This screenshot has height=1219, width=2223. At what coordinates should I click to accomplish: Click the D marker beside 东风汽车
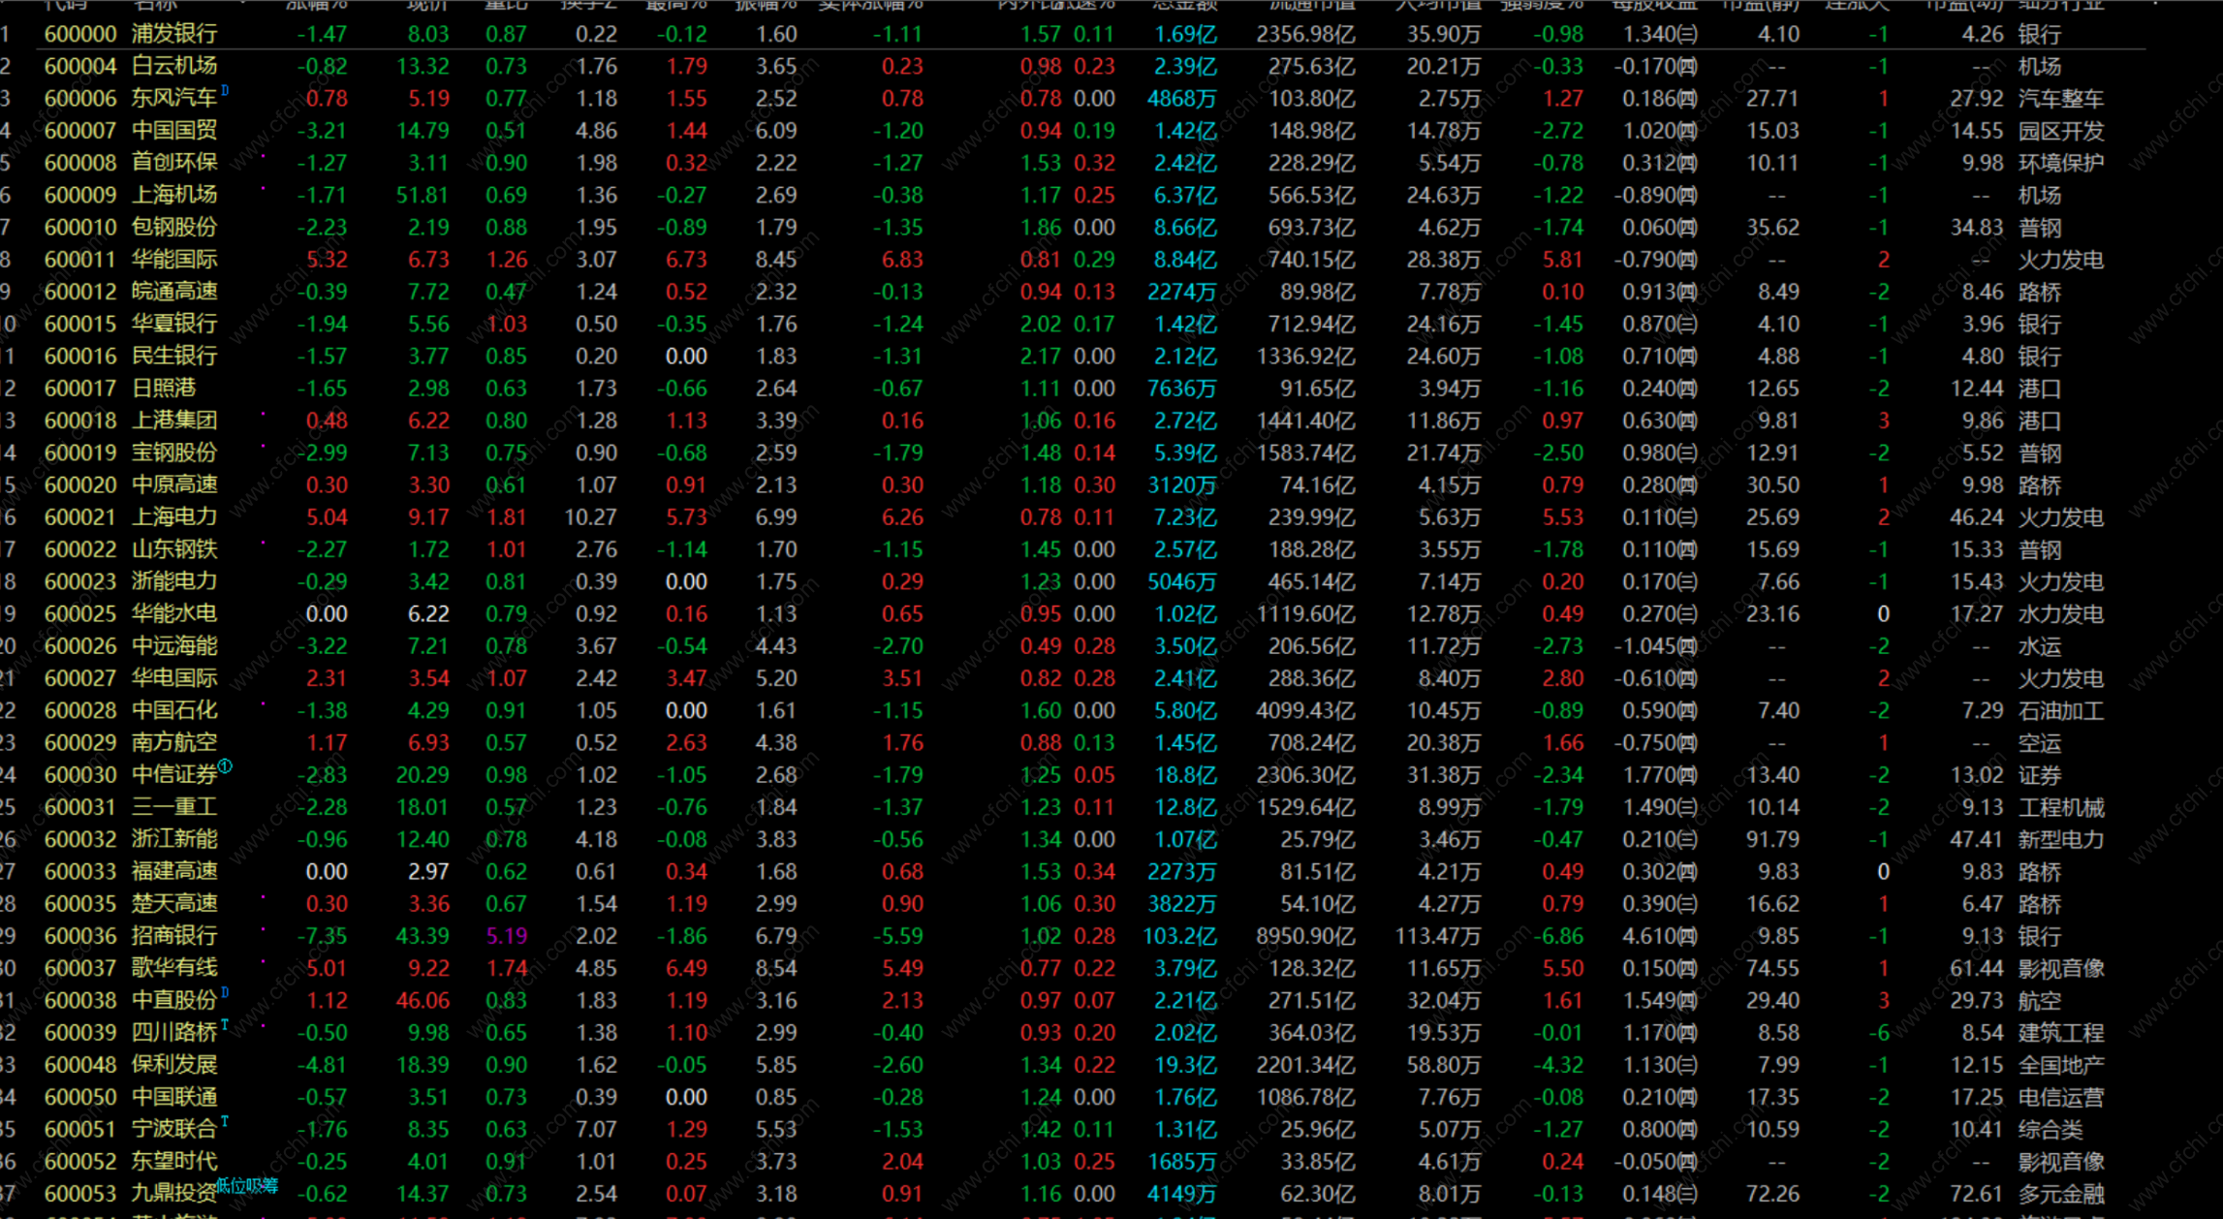coord(225,90)
